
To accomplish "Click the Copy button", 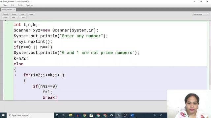I will click(x=31, y=14).
